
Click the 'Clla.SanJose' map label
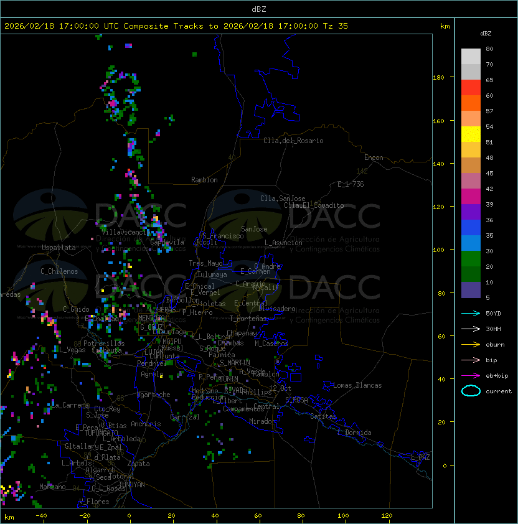(x=283, y=199)
